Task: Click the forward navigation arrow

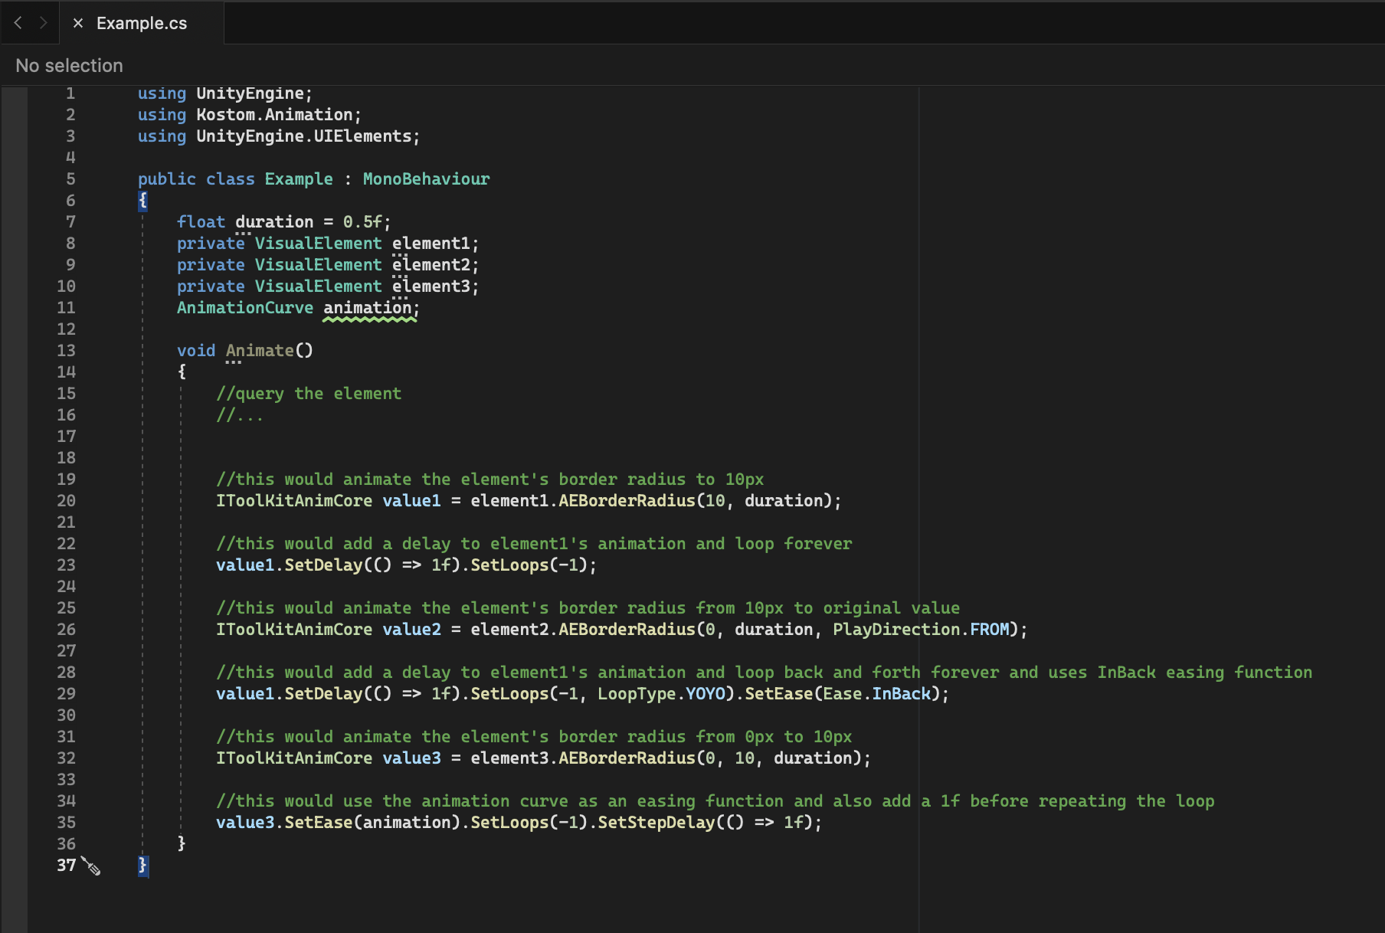Action: point(44,23)
